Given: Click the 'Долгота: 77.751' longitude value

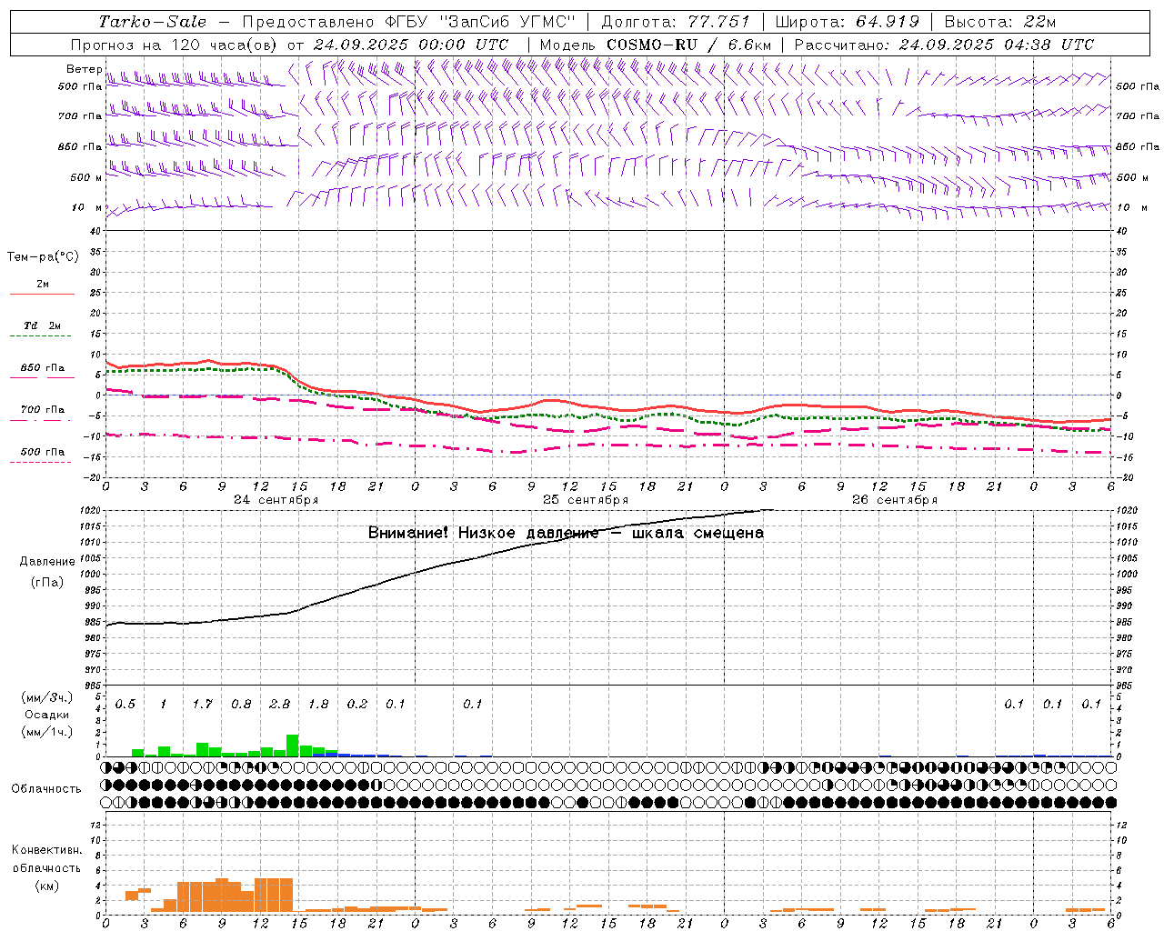Looking at the screenshot, I should pos(676,22).
